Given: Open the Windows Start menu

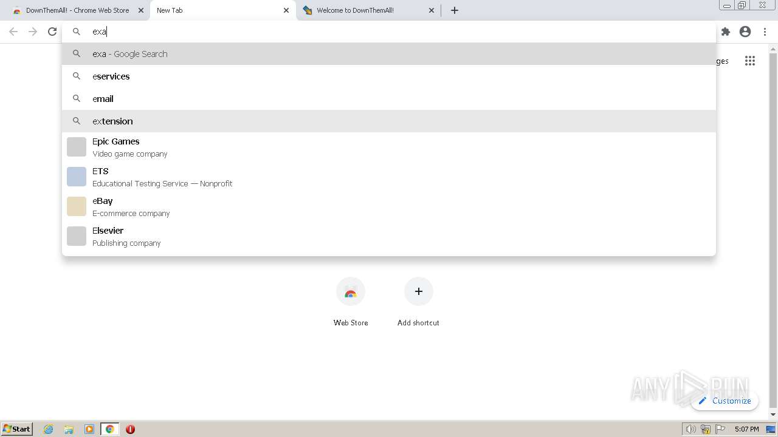Looking at the screenshot, I should coord(17,429).
